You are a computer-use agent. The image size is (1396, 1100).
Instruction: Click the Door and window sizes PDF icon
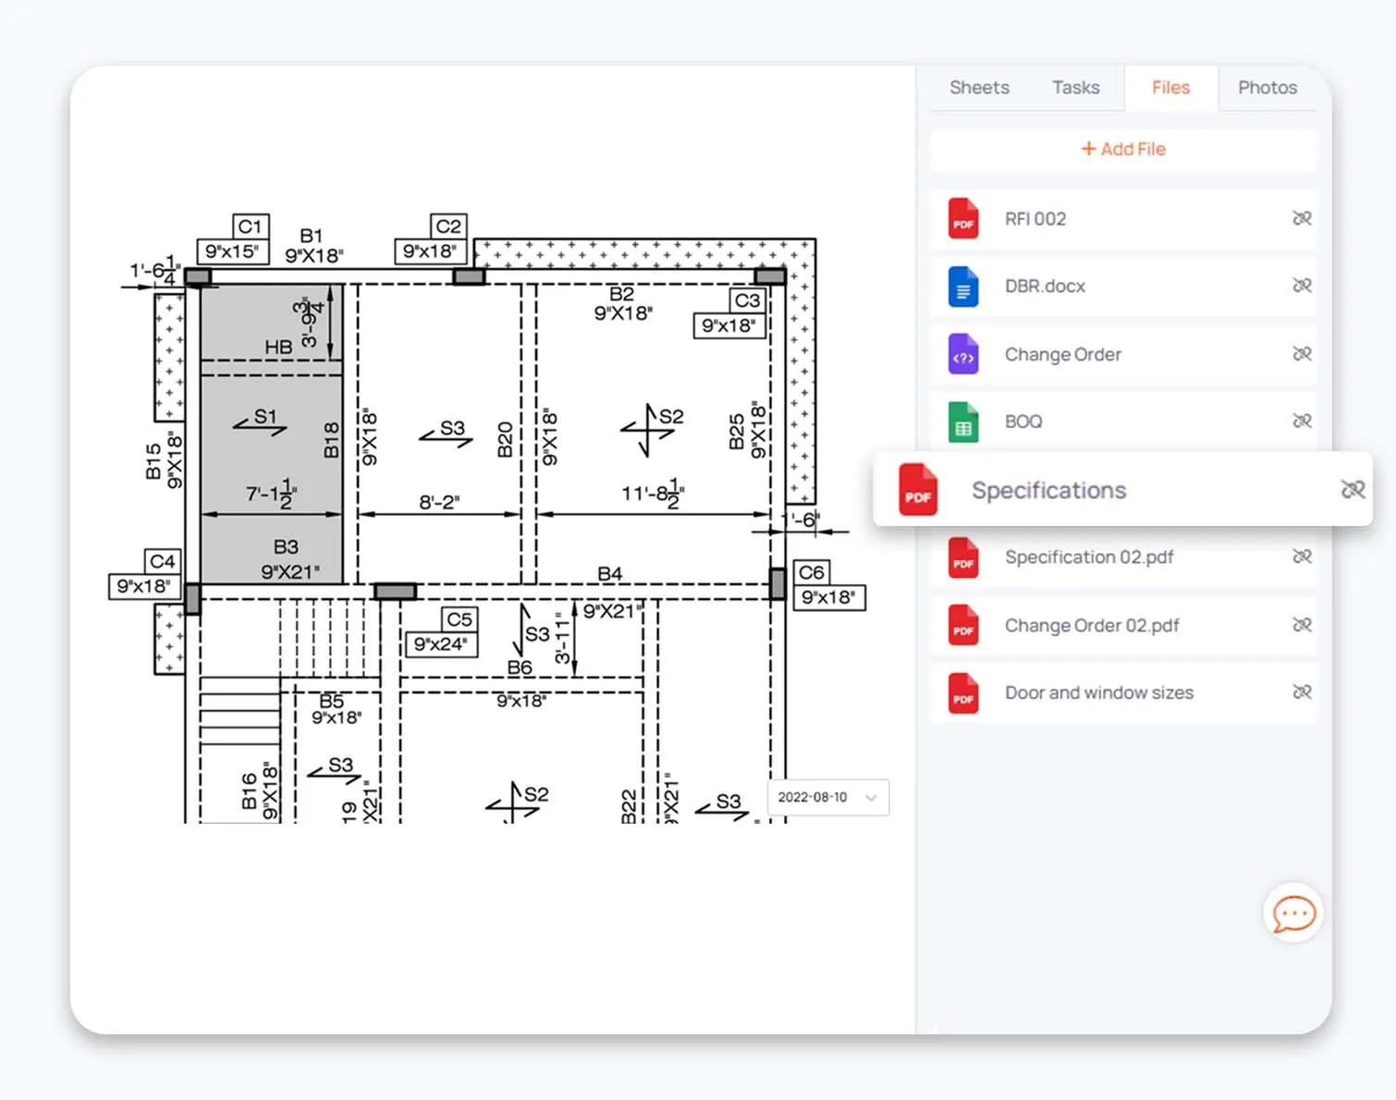[963, 693]
